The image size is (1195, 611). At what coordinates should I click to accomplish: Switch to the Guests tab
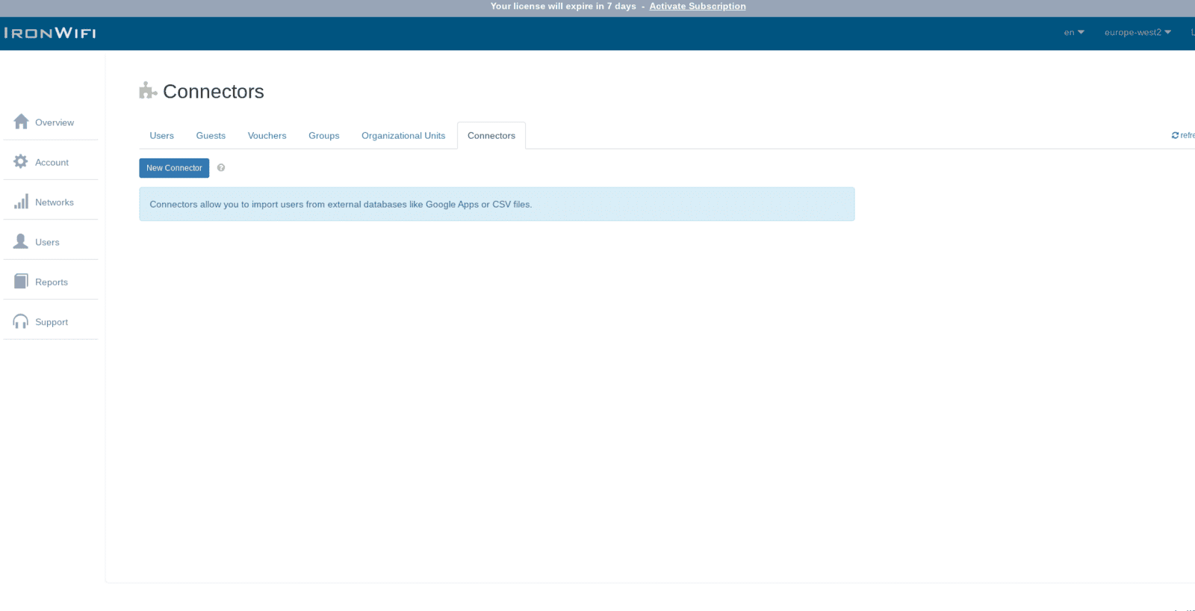pos(211,135)
